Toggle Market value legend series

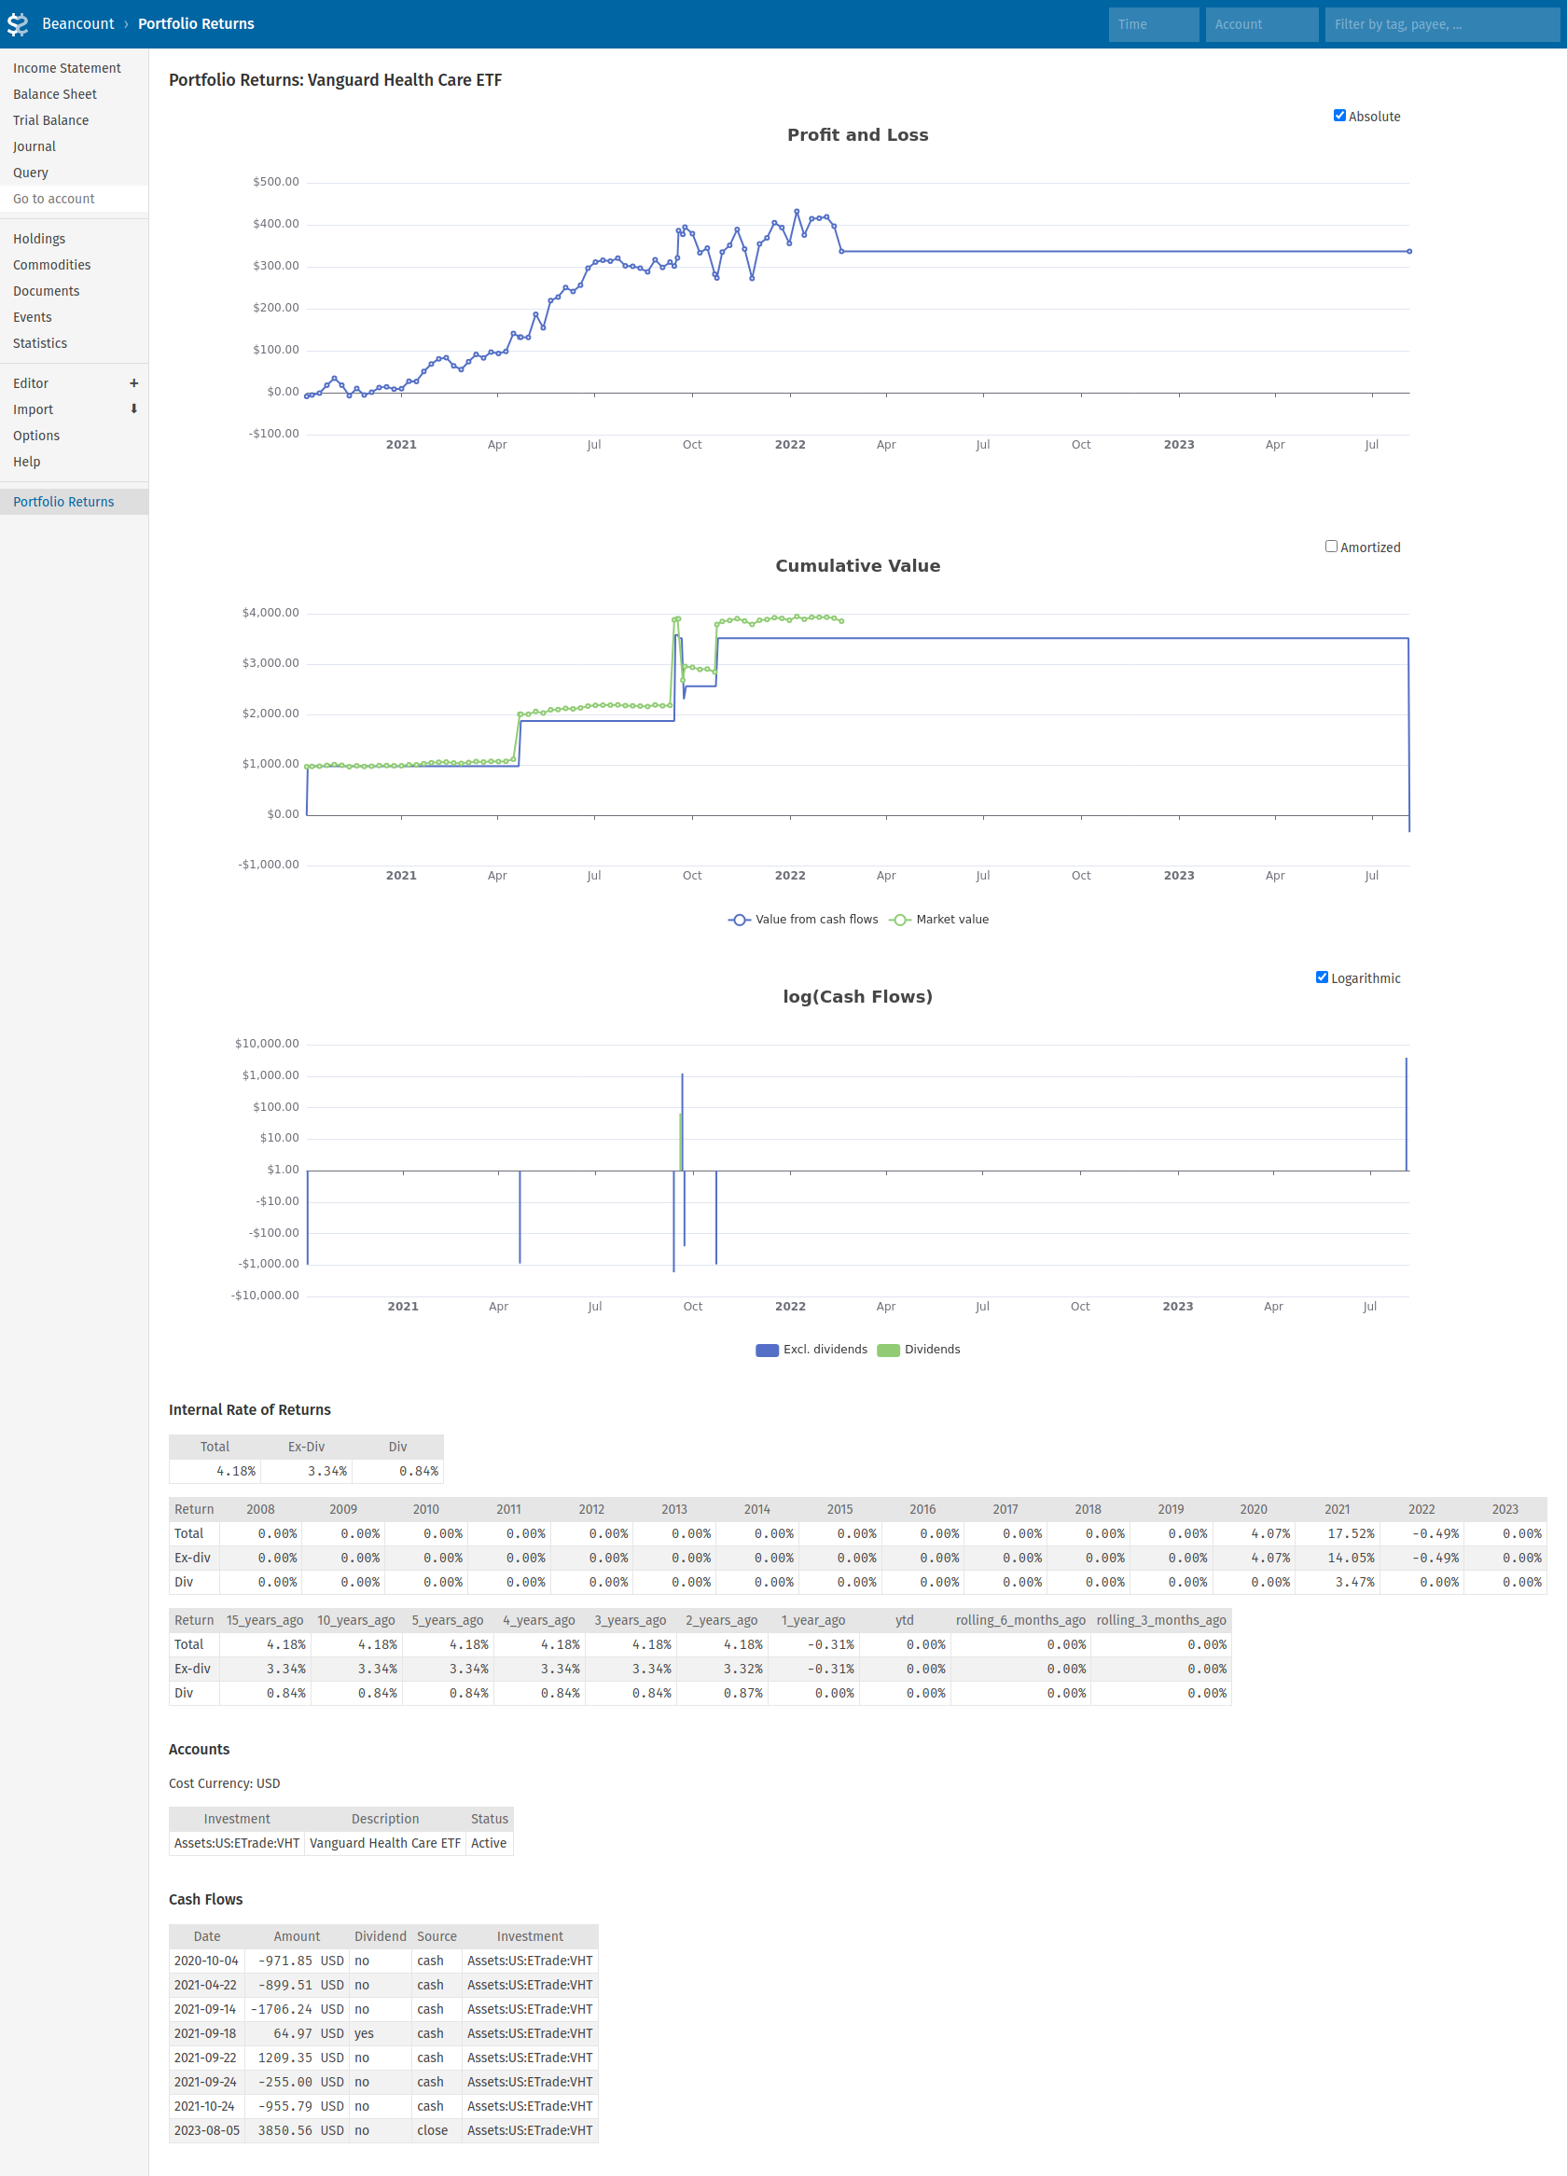(939, 919)
